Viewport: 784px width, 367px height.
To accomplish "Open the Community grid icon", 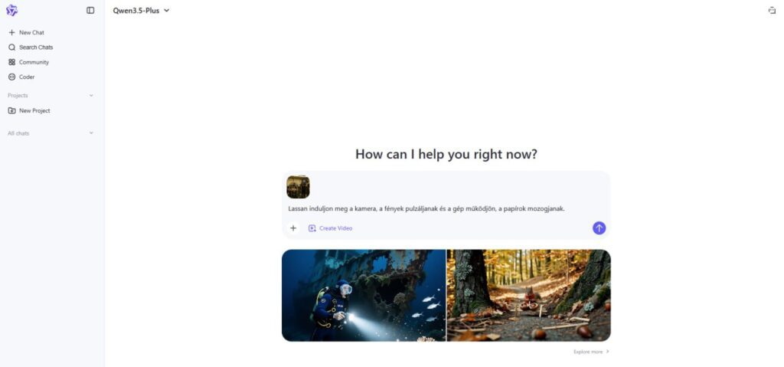I will 12,62.
